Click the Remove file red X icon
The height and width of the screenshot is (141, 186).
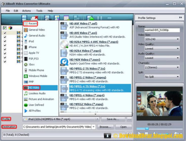(x=35, y=18)
